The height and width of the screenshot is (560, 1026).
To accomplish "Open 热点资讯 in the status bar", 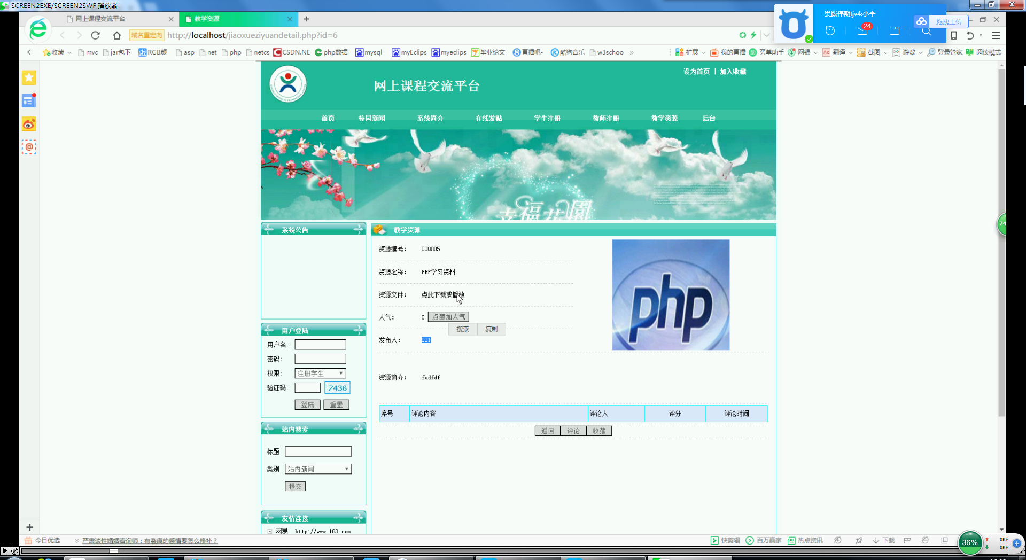I will coord(805,540).
